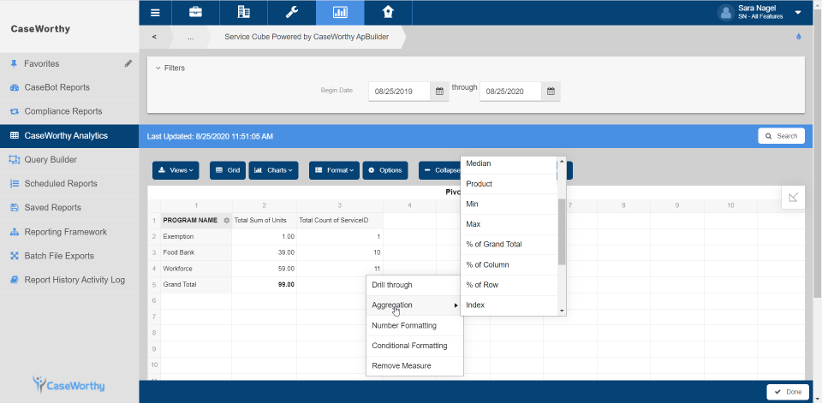Click the Search button
822x403 pixels.
(x=781, y=136)
